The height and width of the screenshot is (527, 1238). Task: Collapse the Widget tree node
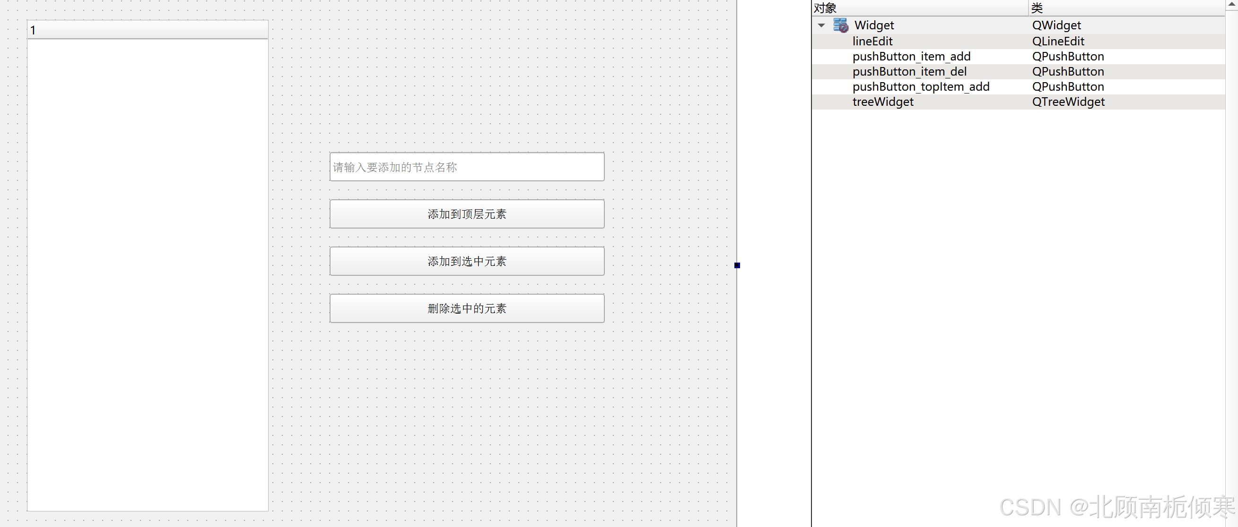pyautogui.click(x=821, y=25)
